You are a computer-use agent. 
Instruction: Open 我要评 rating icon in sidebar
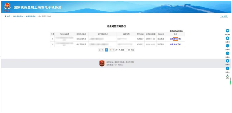[228, 61]
